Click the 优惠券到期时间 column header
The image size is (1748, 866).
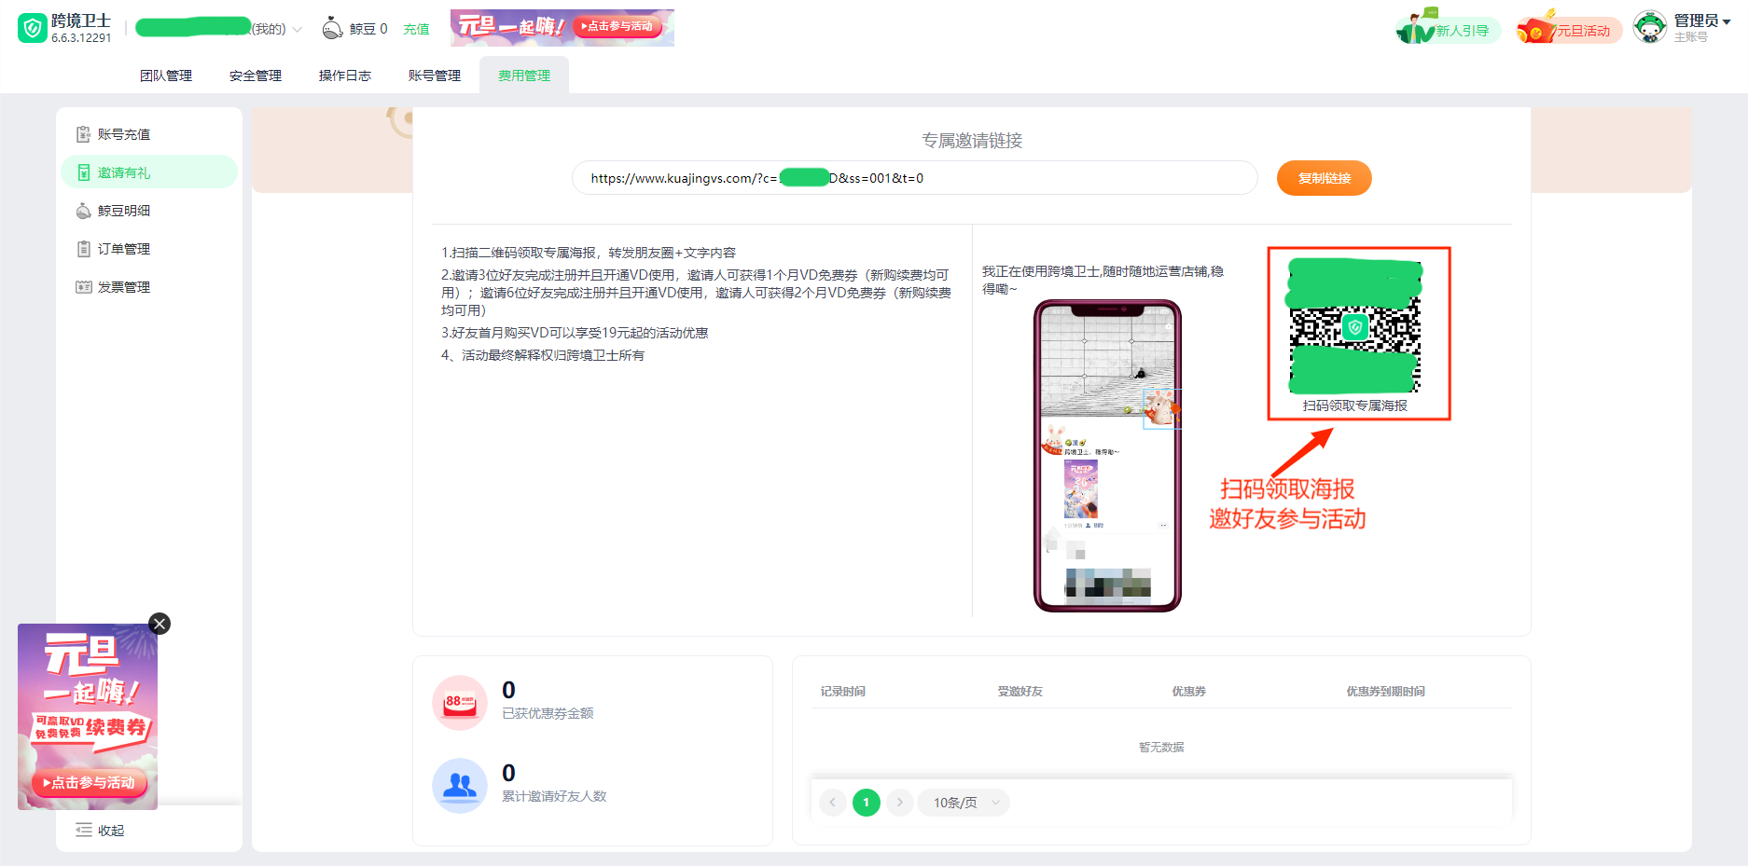tap(1384, 692)
